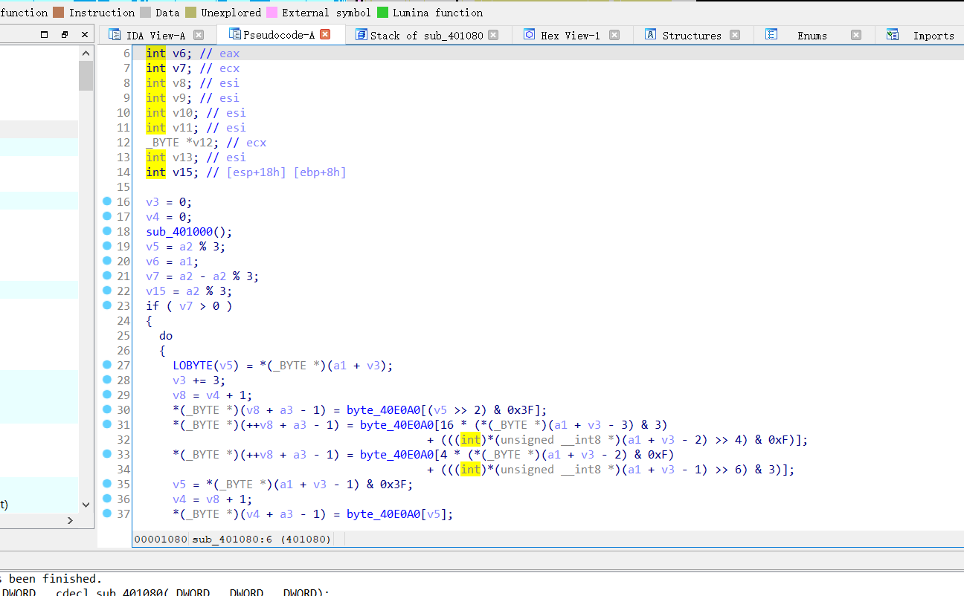The height and width of the screenshot is (596, 964).
Task: Click the left panel scroll-up arrow
Action: pos(86,54)
